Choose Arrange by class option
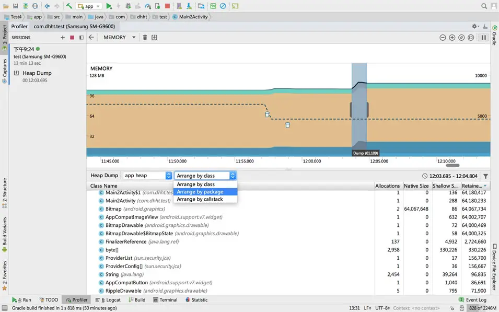499x312 pixels. (205, 184)
